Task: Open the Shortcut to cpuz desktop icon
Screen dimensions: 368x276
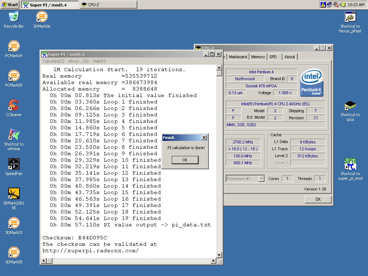Action: (350, 111)
